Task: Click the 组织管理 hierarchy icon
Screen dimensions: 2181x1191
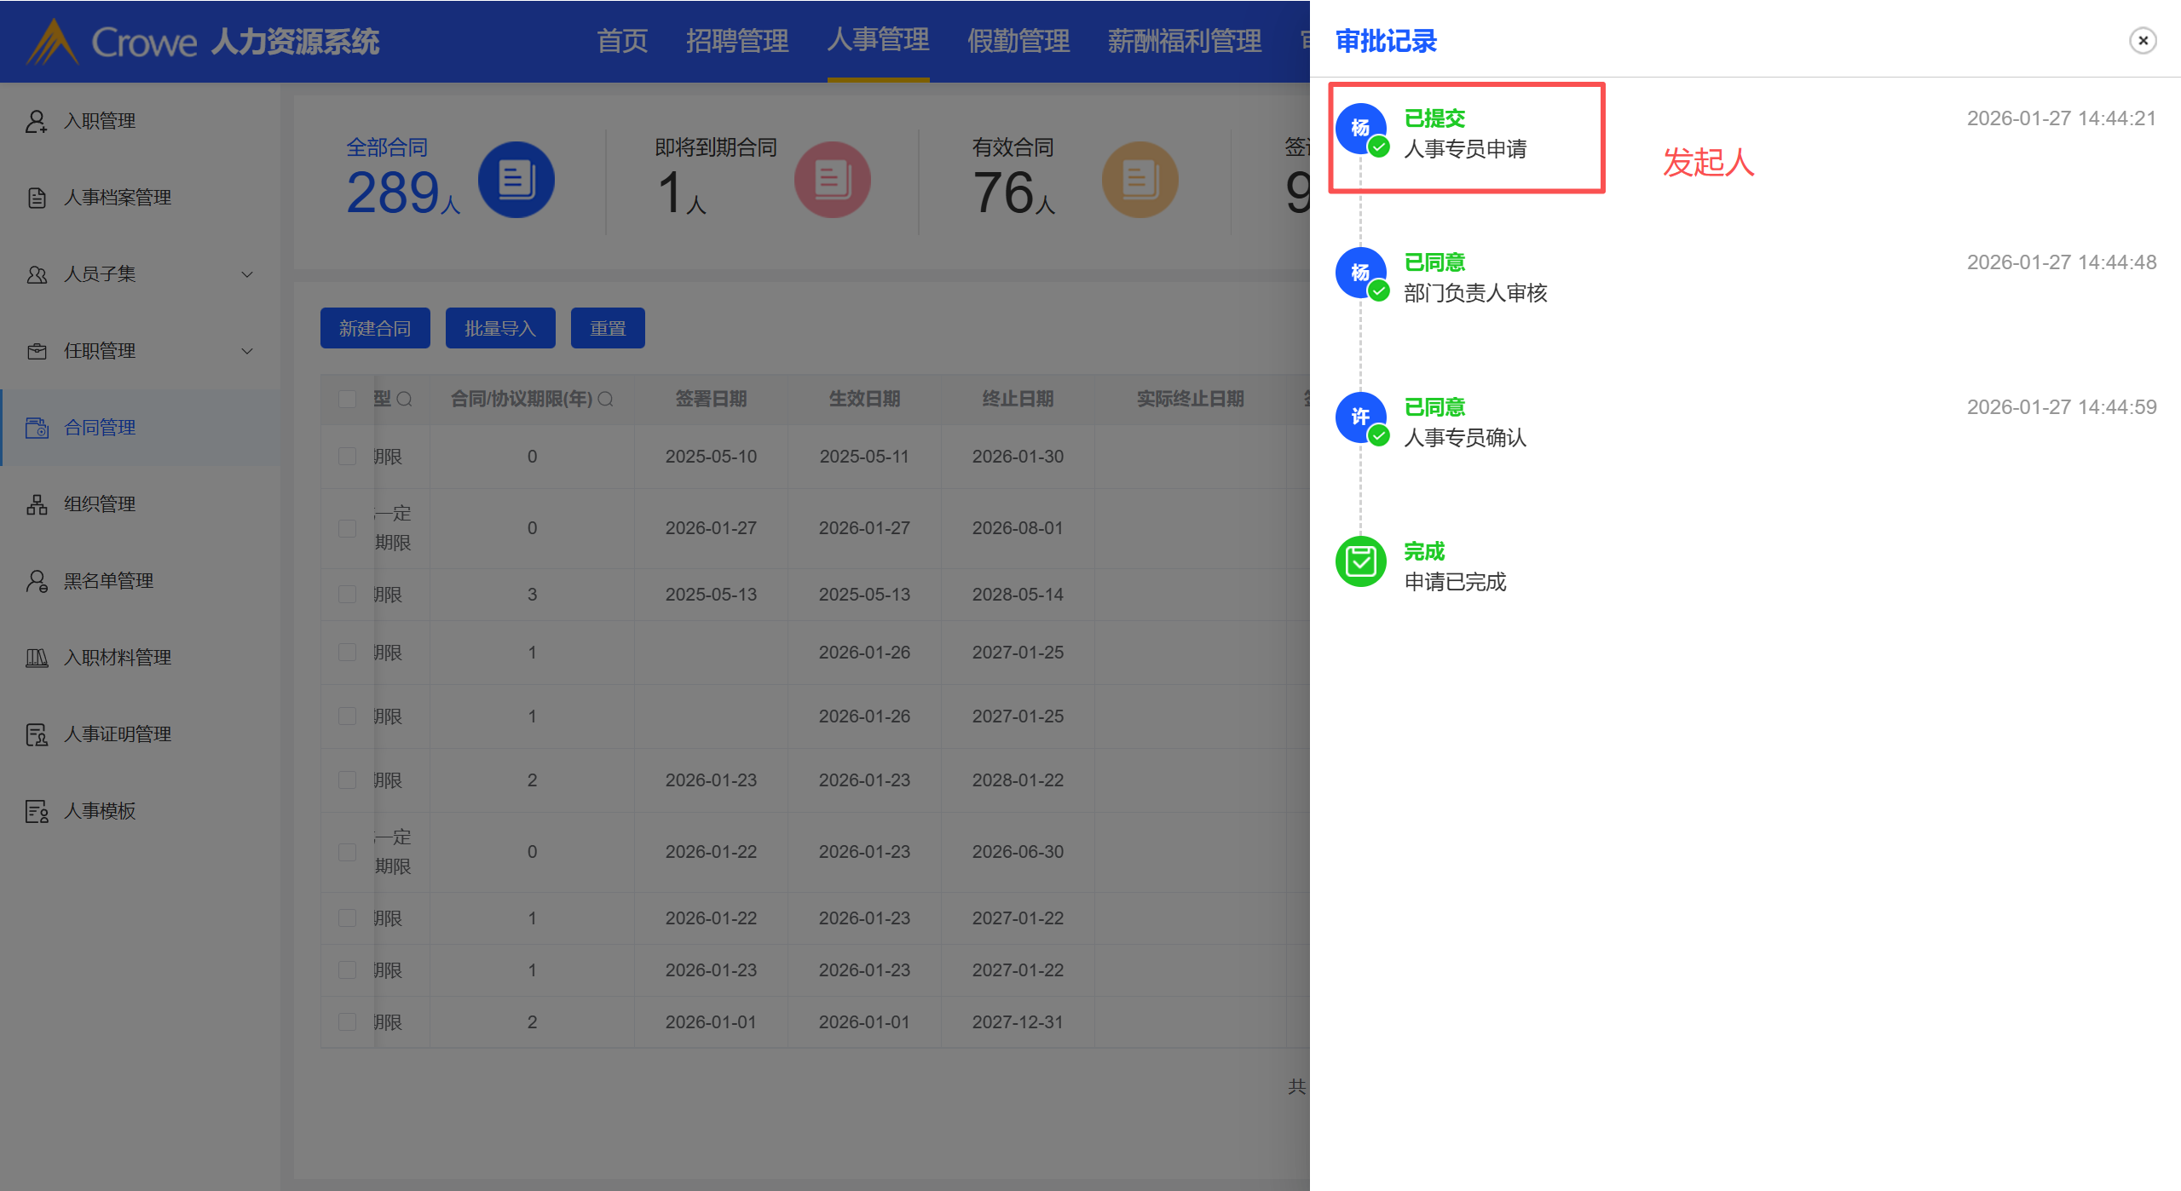Action: click(x=36, y=504)
